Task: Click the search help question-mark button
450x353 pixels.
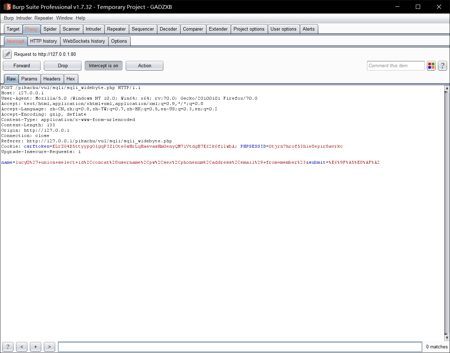Action: tap(8, 347)
